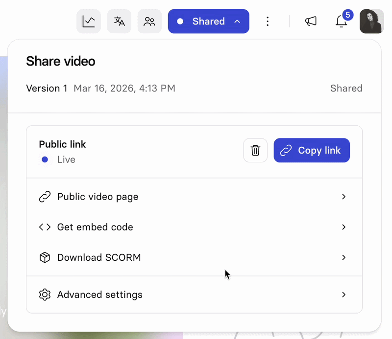Click the link icon beside Public video page
Viewport: 392px width, 339px height.
45,197
